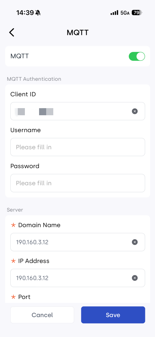
Task: Save the MQTT settings
Action: pos(113,315)
